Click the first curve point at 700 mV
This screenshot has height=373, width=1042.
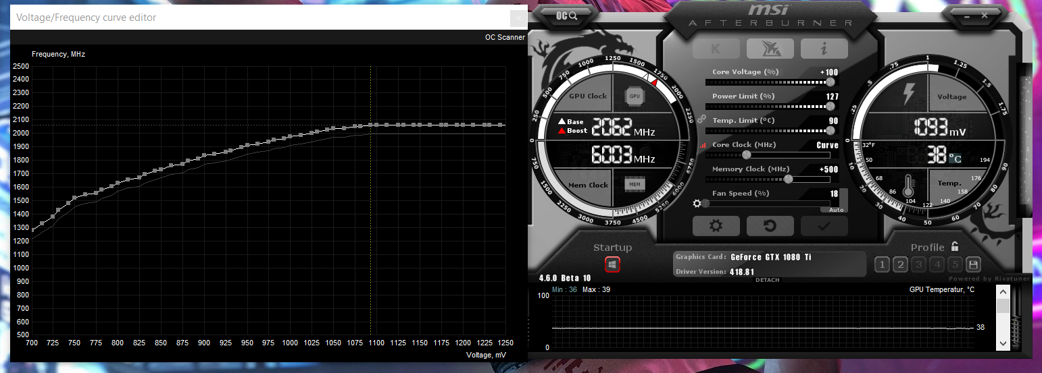[32, 230]
